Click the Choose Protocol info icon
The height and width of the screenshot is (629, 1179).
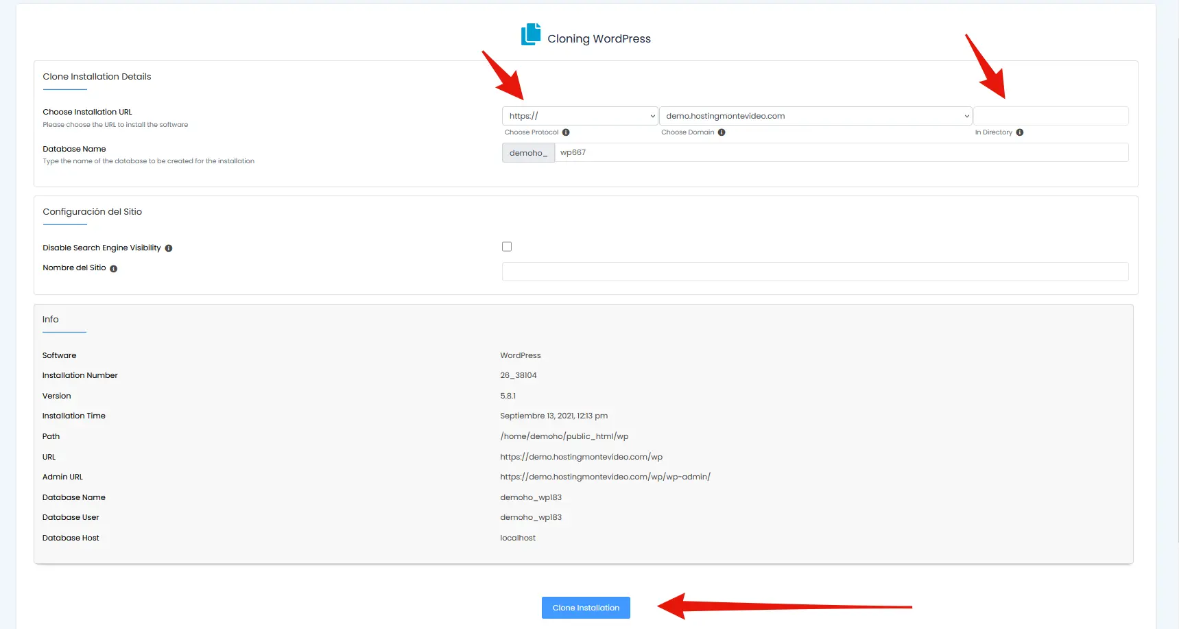[x=566, y=132]
